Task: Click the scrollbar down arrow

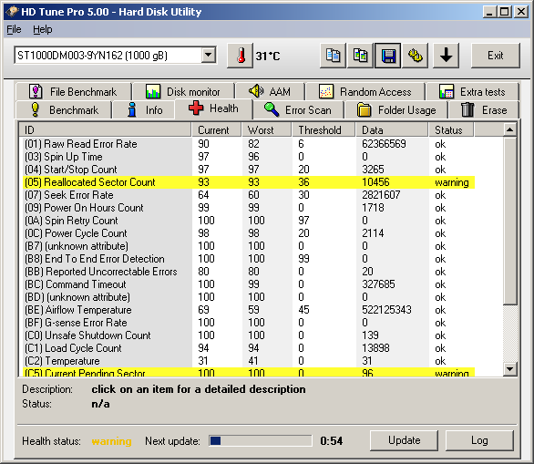Action: (509, 369)
